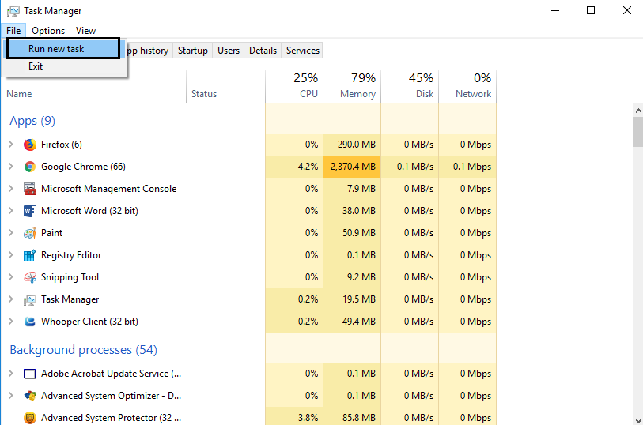The height and width of the screenshot is (425, 643).
Task: Expand the Registry Editor entry
Action: point(11,254)
